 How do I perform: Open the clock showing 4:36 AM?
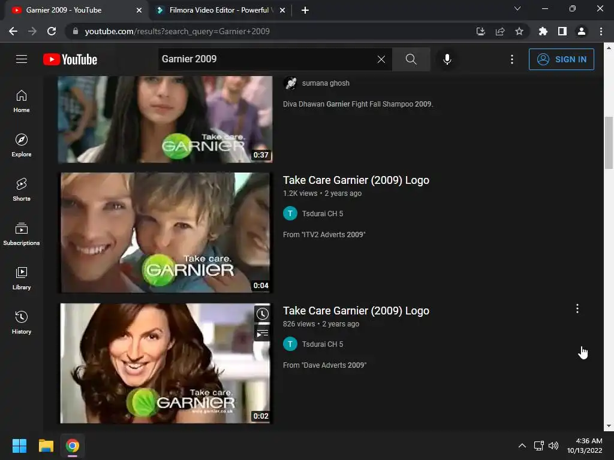click(x=585, y=446)
